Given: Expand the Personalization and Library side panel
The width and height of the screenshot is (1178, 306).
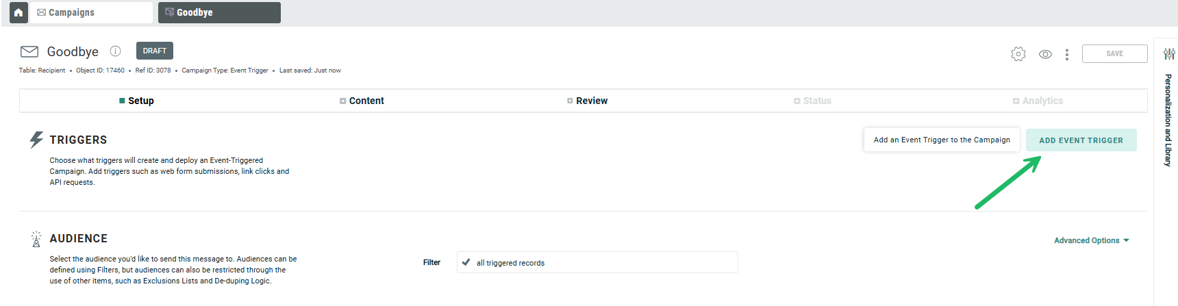Looking at the screenshot, I should (x=1168, y=120).
